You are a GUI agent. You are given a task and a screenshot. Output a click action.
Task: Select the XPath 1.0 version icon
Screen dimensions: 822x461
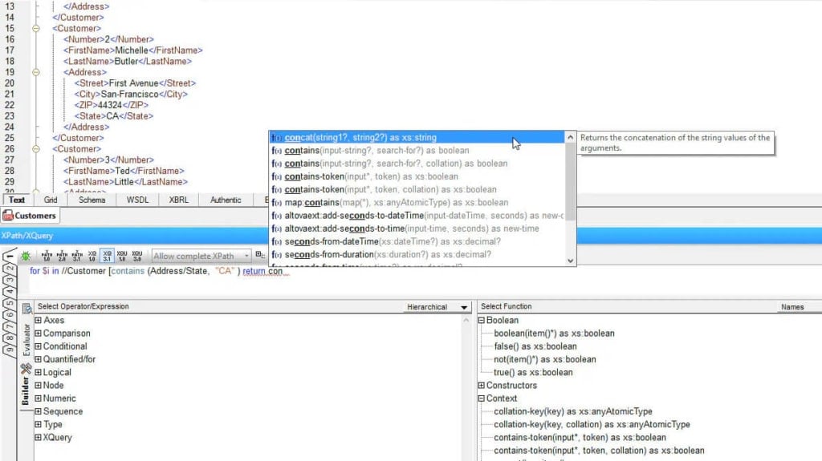(x=47, y=256)
